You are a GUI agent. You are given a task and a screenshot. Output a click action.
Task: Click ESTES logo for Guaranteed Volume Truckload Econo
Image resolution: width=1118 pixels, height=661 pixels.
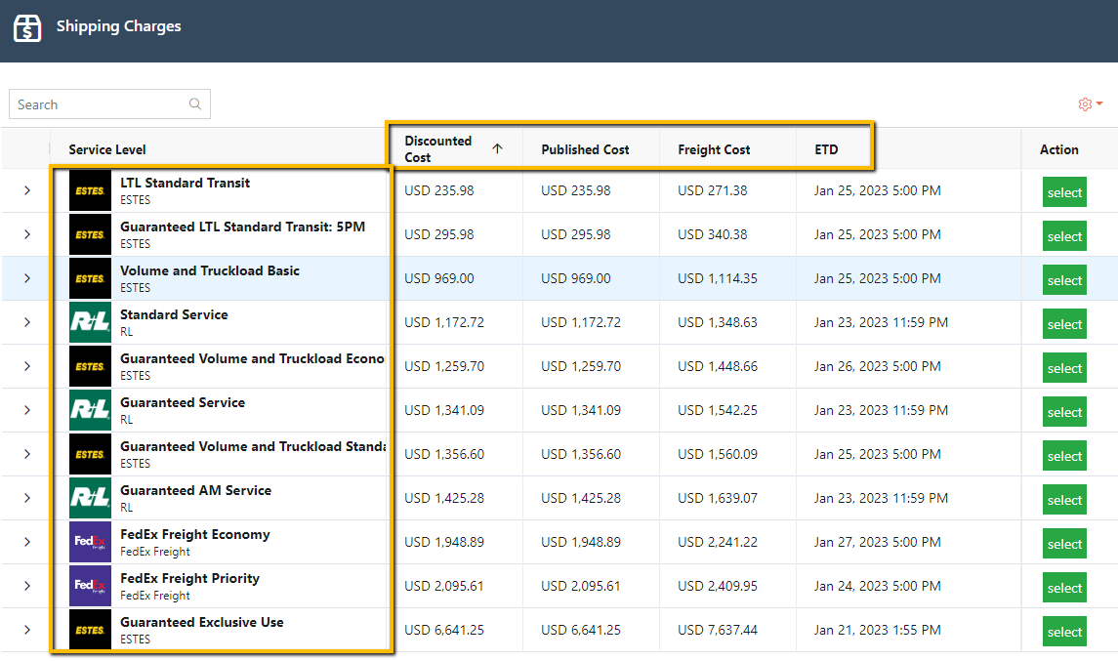90,366
